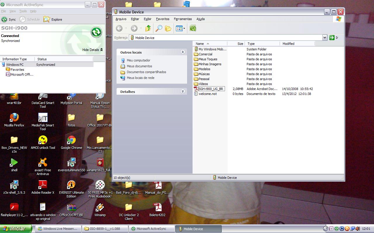Open the Exibir menu
The image size is (374, 233).
point(148,19)
